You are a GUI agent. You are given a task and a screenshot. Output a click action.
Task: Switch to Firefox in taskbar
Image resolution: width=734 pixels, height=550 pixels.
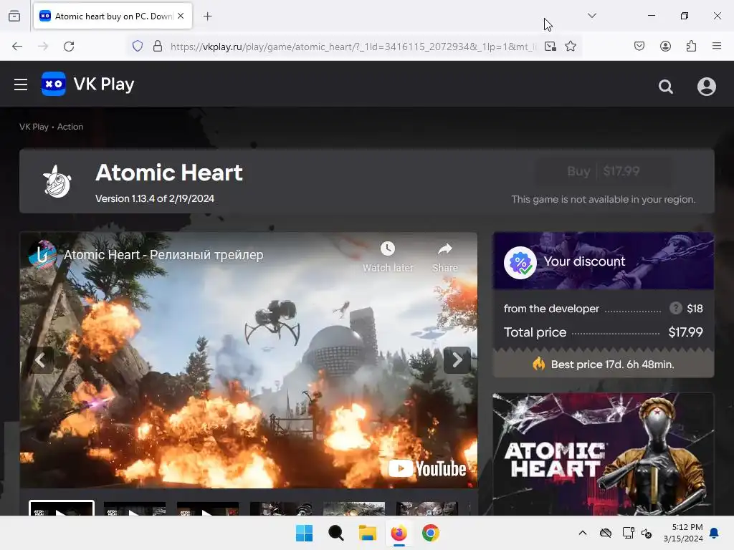tap(399, 533)
